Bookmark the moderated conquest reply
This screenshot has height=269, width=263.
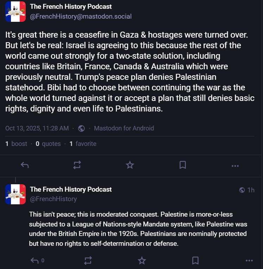(195, 261)
